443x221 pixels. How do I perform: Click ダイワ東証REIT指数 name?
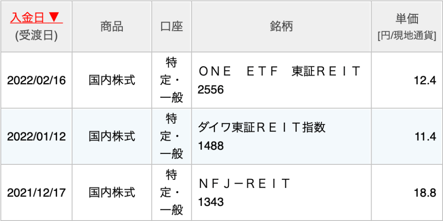[262, 128]
